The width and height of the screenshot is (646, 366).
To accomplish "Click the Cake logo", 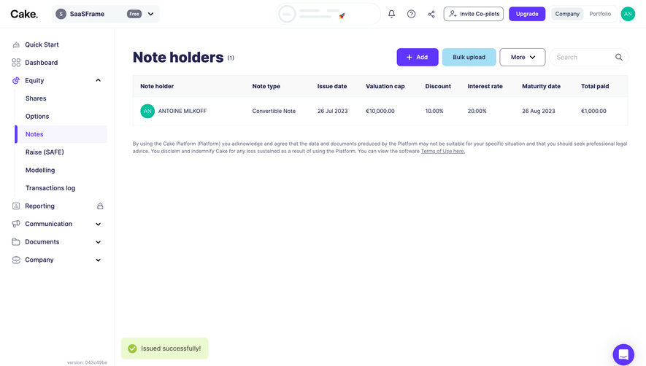I will tap(24, 14).
